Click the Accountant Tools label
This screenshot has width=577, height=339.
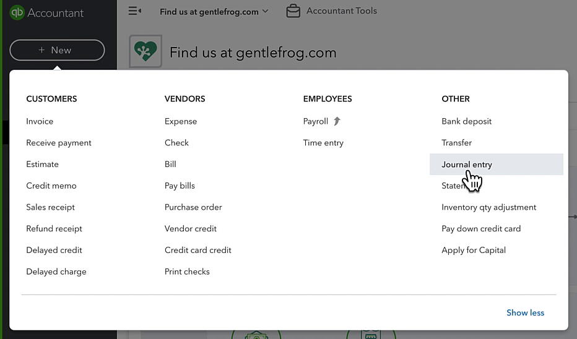coord(342,11)
